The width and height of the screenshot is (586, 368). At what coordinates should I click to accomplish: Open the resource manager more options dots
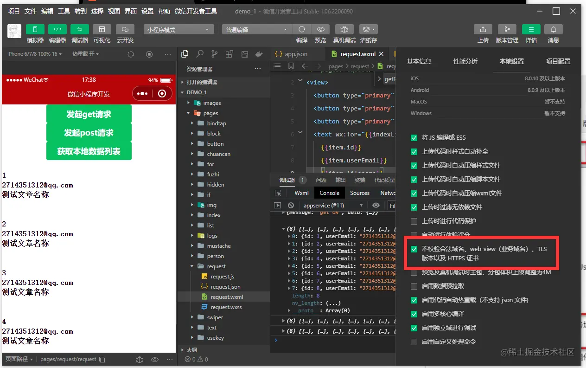(x=258, y=69)
